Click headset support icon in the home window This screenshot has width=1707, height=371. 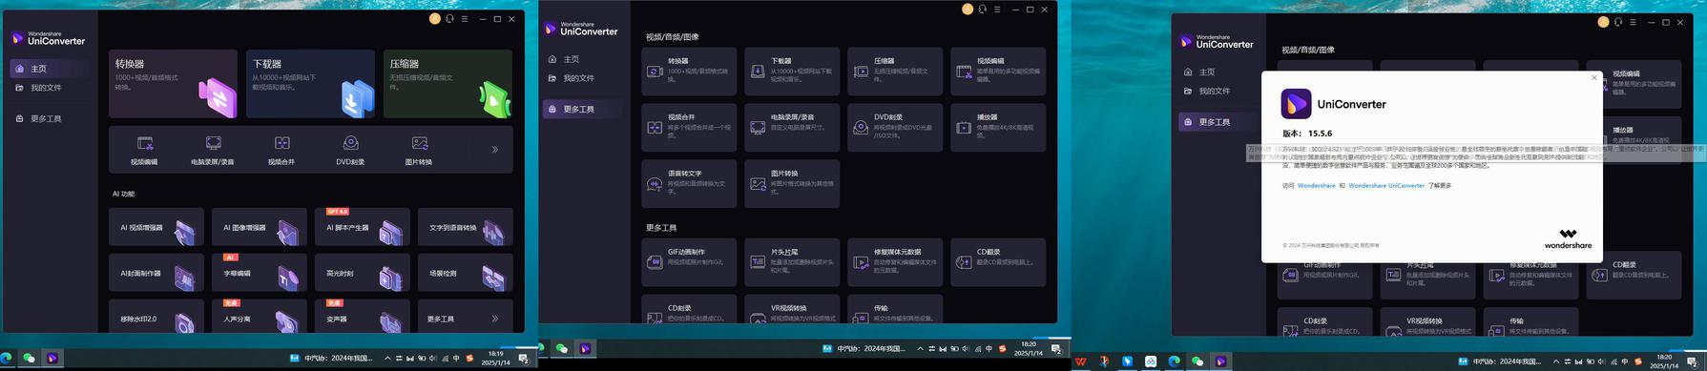(449, 19)
